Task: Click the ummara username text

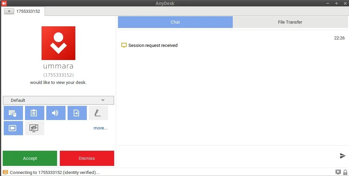Action: [58, 66]
